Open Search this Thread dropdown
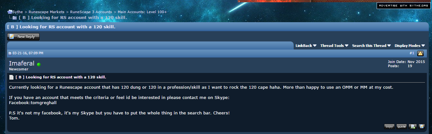Screen dimensions: 432x134 click(x=372, y=46)
